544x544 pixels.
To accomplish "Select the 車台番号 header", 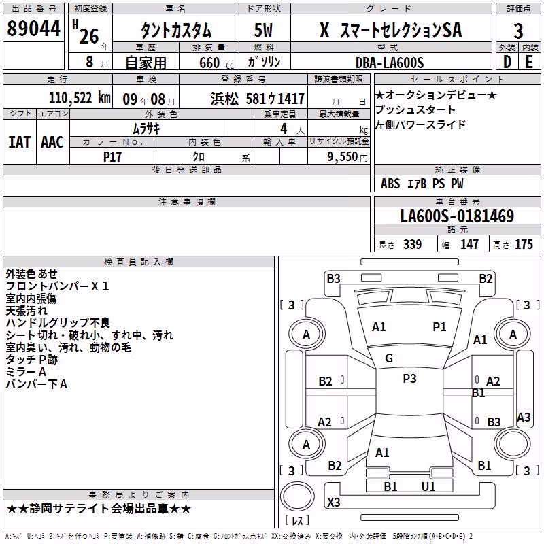I will point(458,201).
